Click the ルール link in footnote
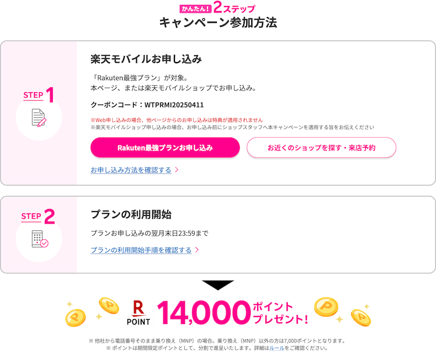The height and width of the screenshot is (359, 436). pyautogui.click(x=277, y=348)
